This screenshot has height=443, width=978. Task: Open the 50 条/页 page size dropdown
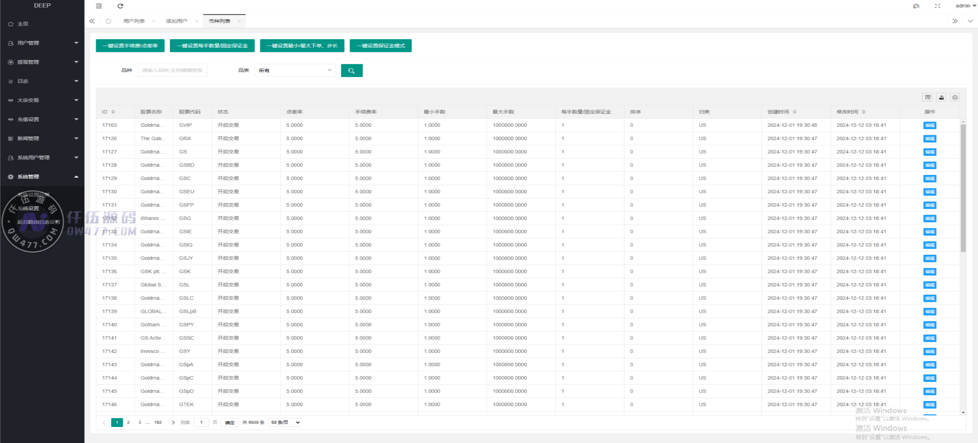[x=285, y=422]
